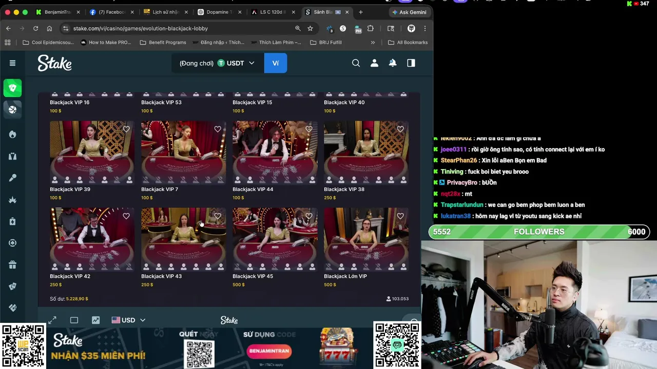This screenshot has width=657, height=369.
Task: Switch to the Dopamine tab
Action: coord(220,12)
